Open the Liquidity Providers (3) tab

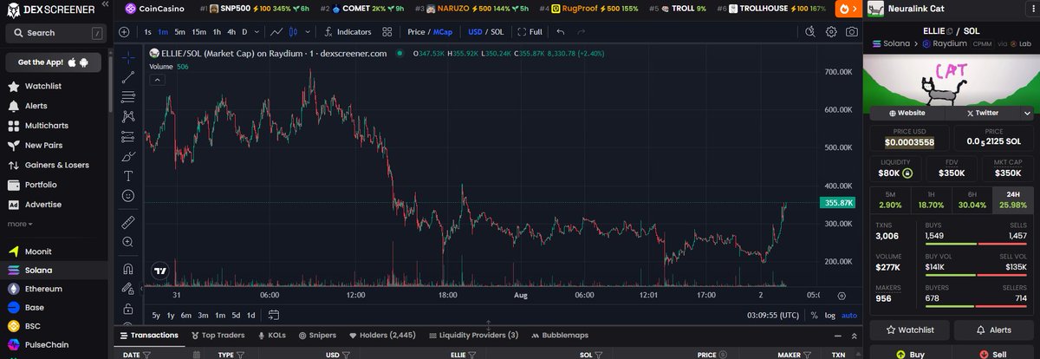[x=472, y=335]
